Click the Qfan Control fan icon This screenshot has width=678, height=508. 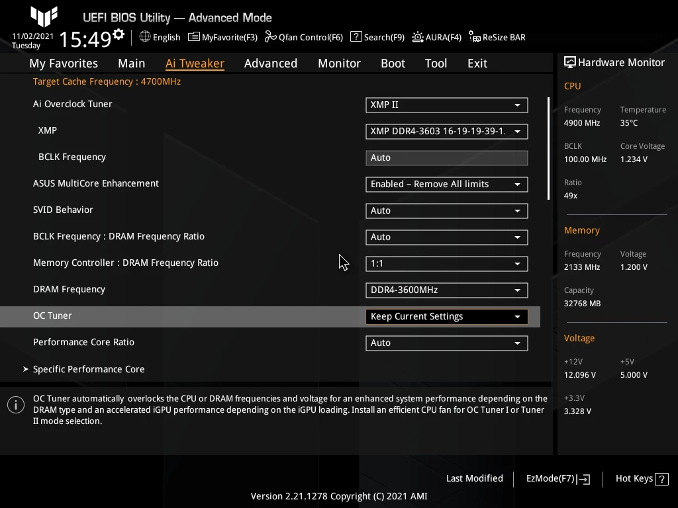[270, 37]
